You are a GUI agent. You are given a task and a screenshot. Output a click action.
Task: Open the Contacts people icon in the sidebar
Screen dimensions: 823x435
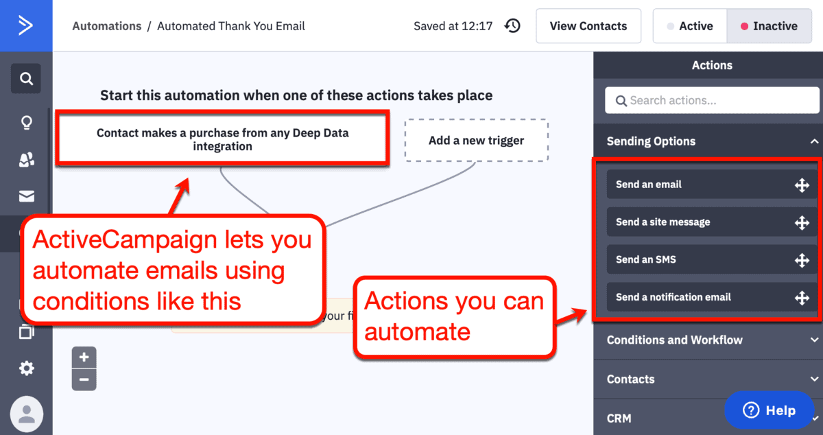pos(25,159)
